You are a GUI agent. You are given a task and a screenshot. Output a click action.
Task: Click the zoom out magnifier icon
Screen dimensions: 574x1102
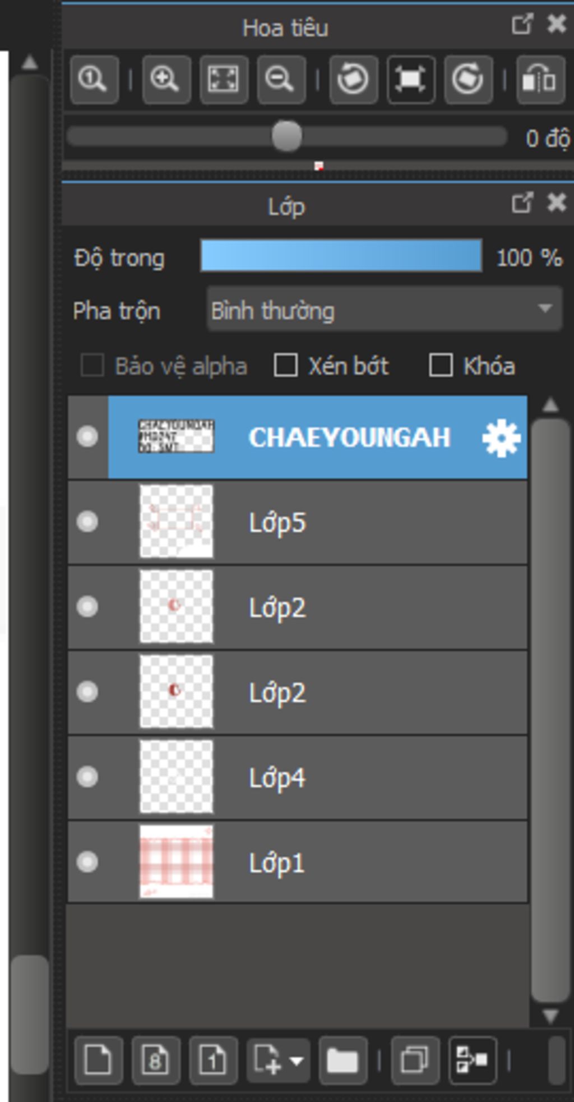280,80
